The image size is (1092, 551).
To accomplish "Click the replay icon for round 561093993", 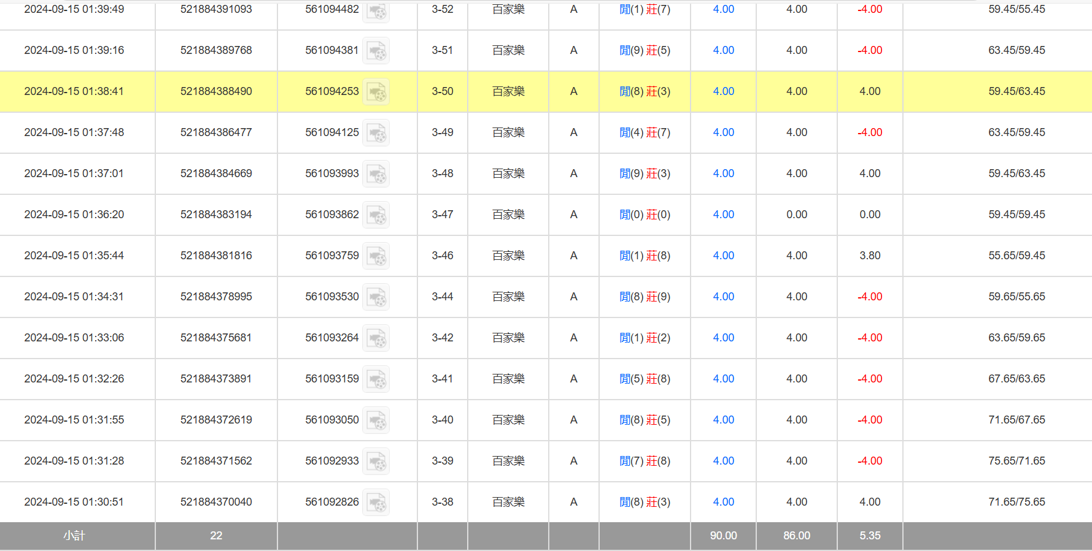I will (x=376, y=174).
